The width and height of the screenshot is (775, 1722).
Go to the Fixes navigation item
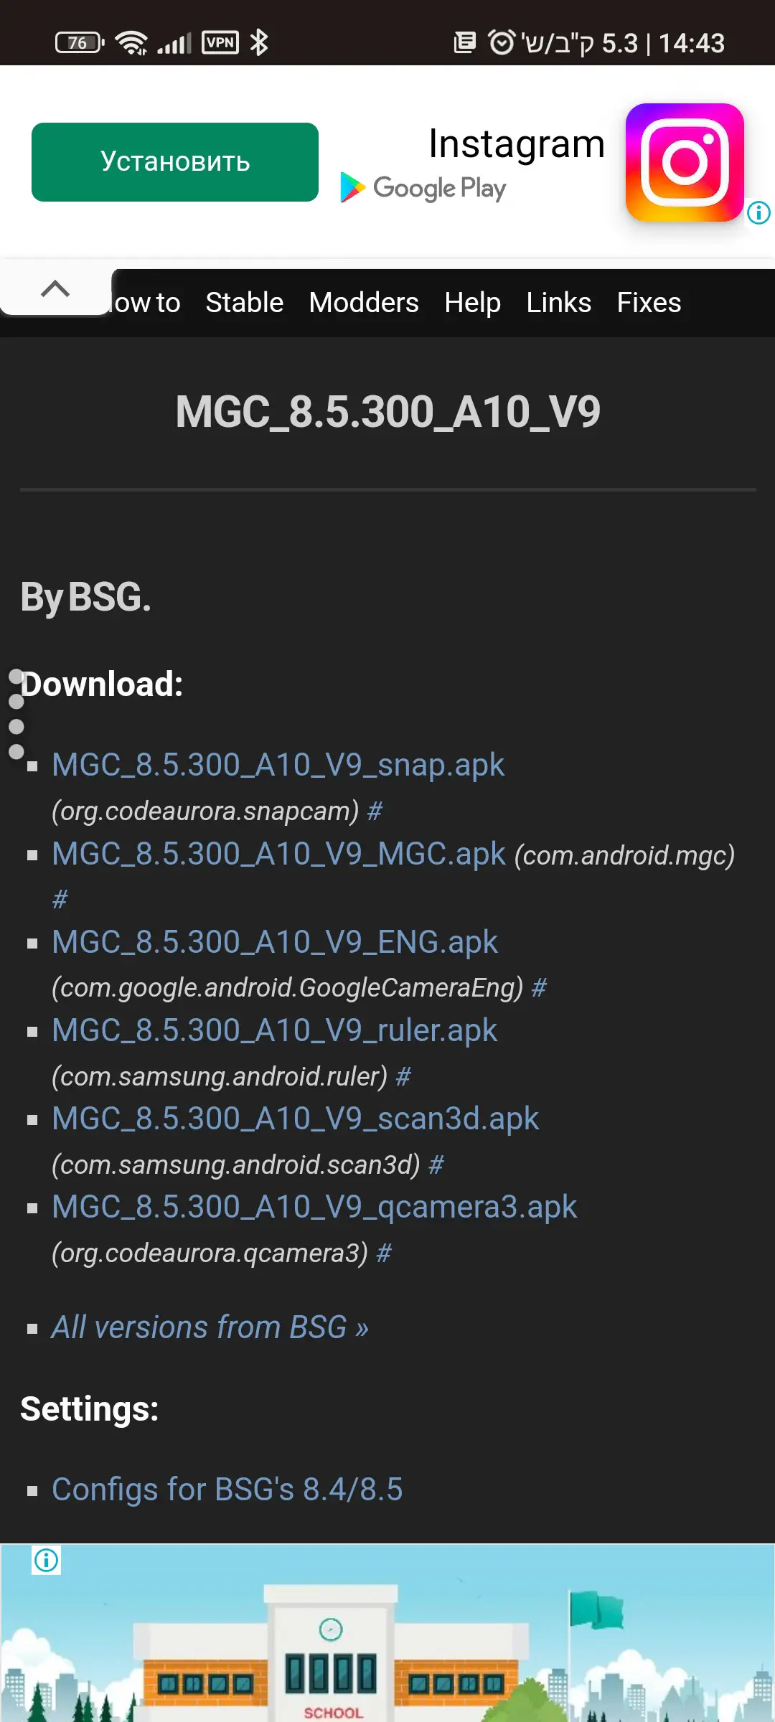coord(649,303)
